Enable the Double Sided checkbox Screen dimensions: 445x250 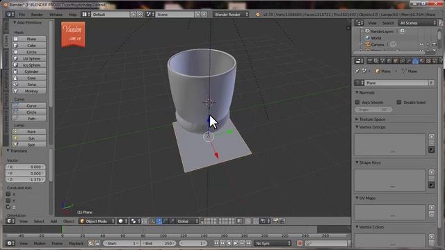coord(398,102)
